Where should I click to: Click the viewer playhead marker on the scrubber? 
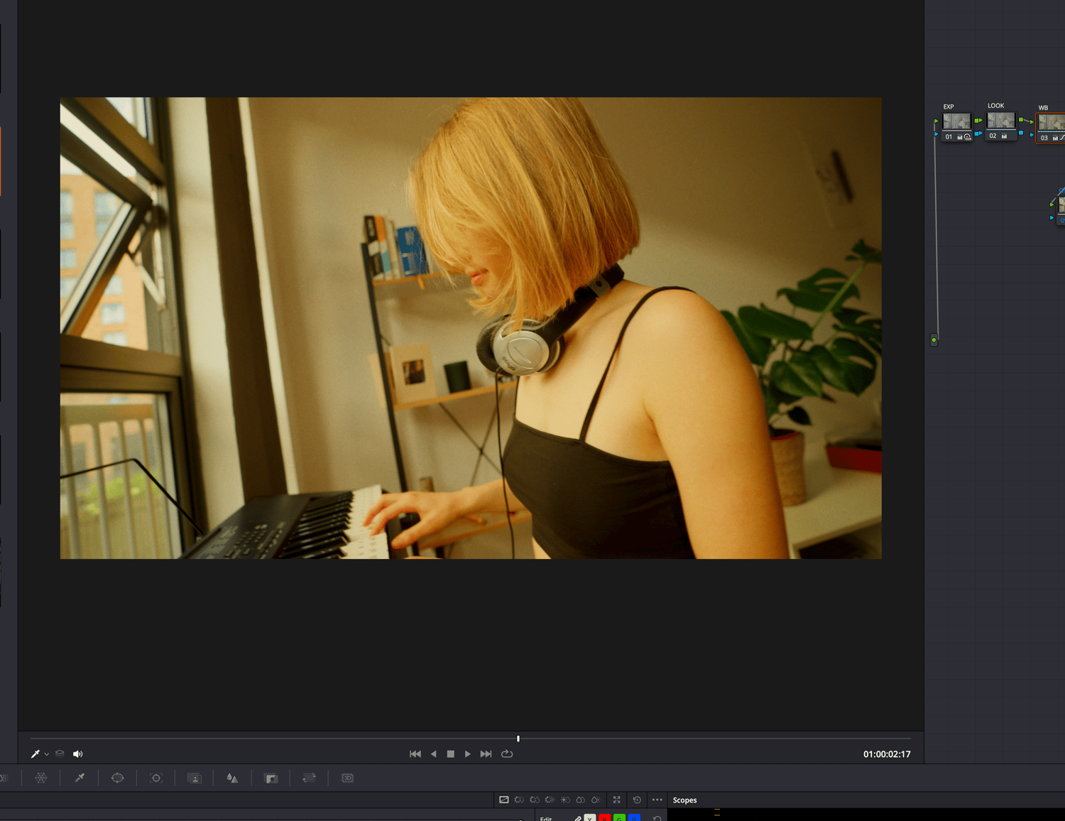[518, 739]
